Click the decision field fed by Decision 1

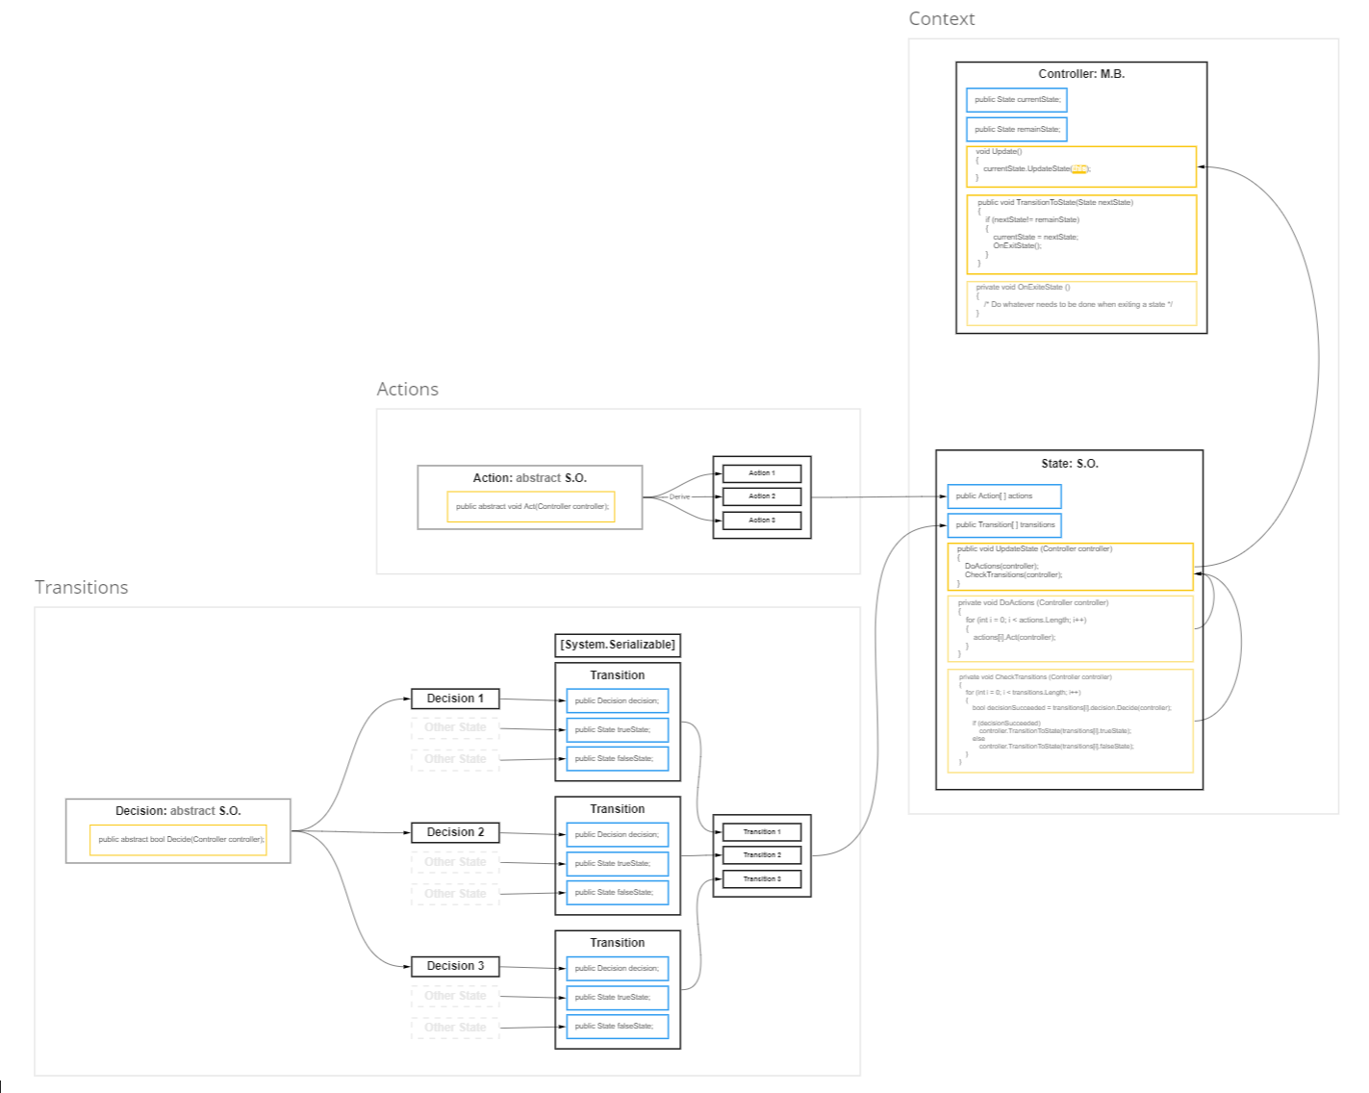(618, 701)
